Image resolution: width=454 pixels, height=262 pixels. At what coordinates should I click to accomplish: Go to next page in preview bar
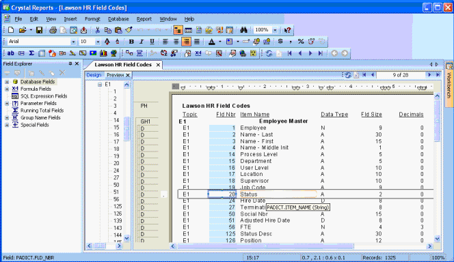tap(429, 75)
